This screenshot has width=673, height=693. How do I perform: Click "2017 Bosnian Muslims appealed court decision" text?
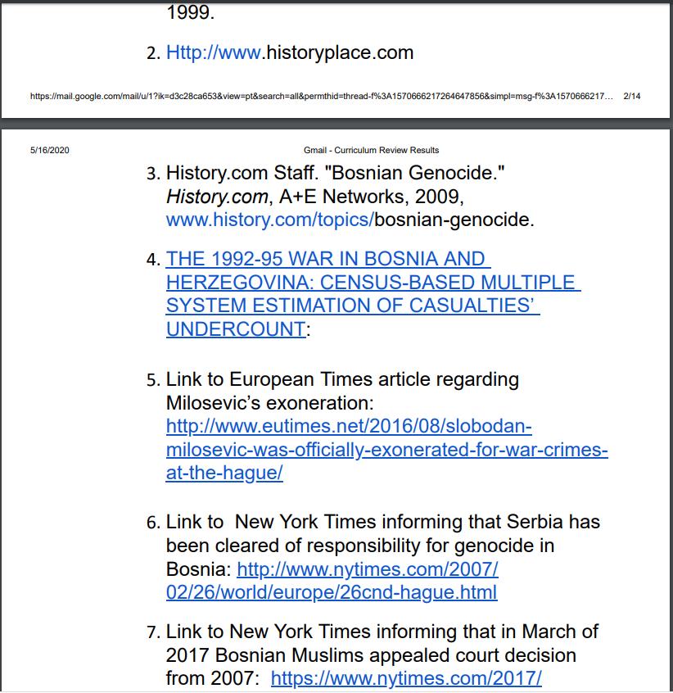pos(371,655)
